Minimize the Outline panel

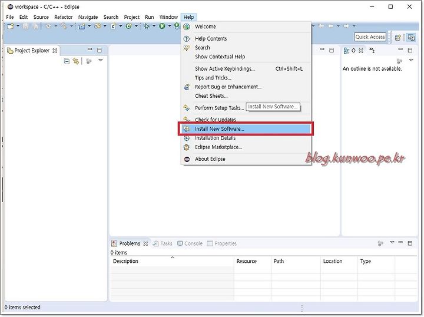click(x=400, y=49)
